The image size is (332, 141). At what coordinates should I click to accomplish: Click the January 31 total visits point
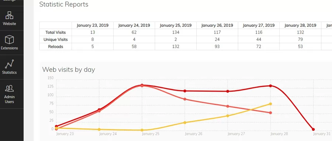pyautogui.click(x=313, y=129)
